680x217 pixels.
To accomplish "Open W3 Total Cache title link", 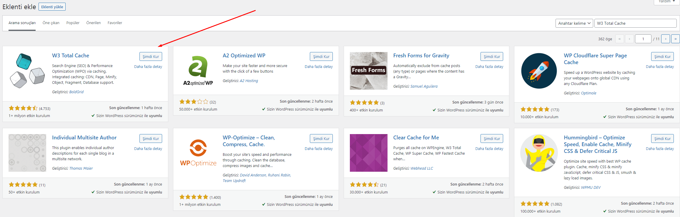I will coord(71,56).
